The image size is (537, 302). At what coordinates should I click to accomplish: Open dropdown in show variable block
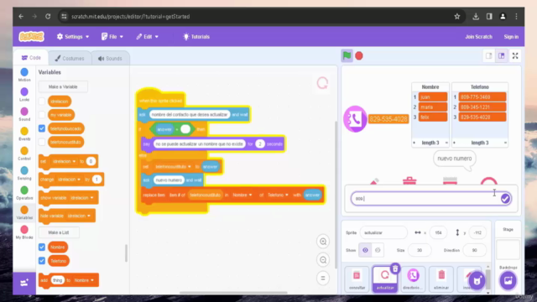[82, 198]
